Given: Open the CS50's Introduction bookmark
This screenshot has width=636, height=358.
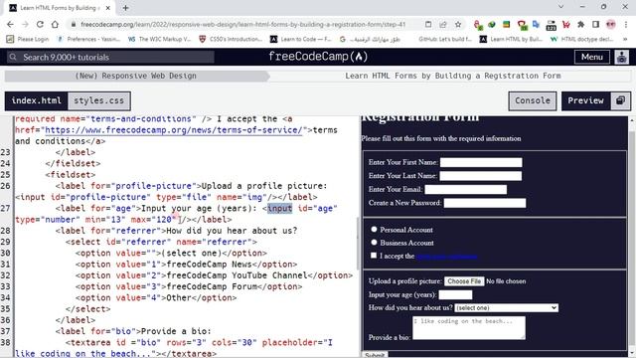Looking at the screenshot, I should [x=231, y=39].
